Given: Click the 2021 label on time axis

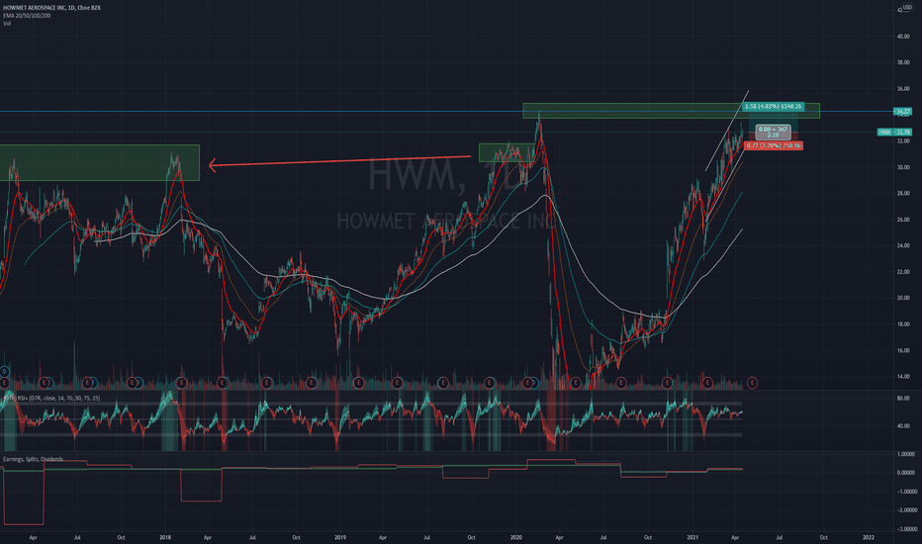Looking at the screenshot, I should (x=692, y=537).
